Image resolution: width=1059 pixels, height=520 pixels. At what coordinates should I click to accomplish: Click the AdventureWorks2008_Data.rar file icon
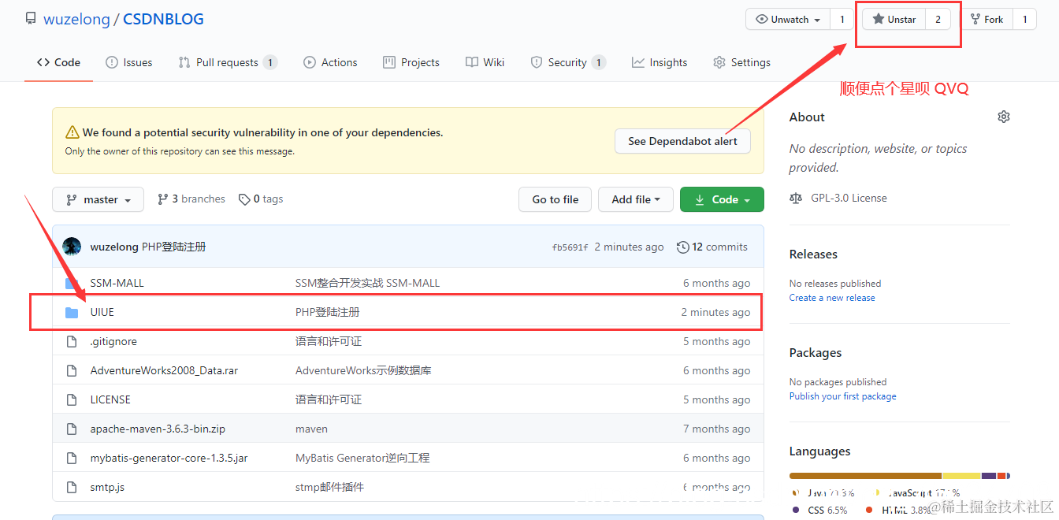point(72,370)
